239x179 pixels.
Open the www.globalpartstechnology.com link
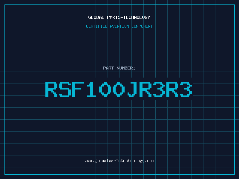[119, 161]
